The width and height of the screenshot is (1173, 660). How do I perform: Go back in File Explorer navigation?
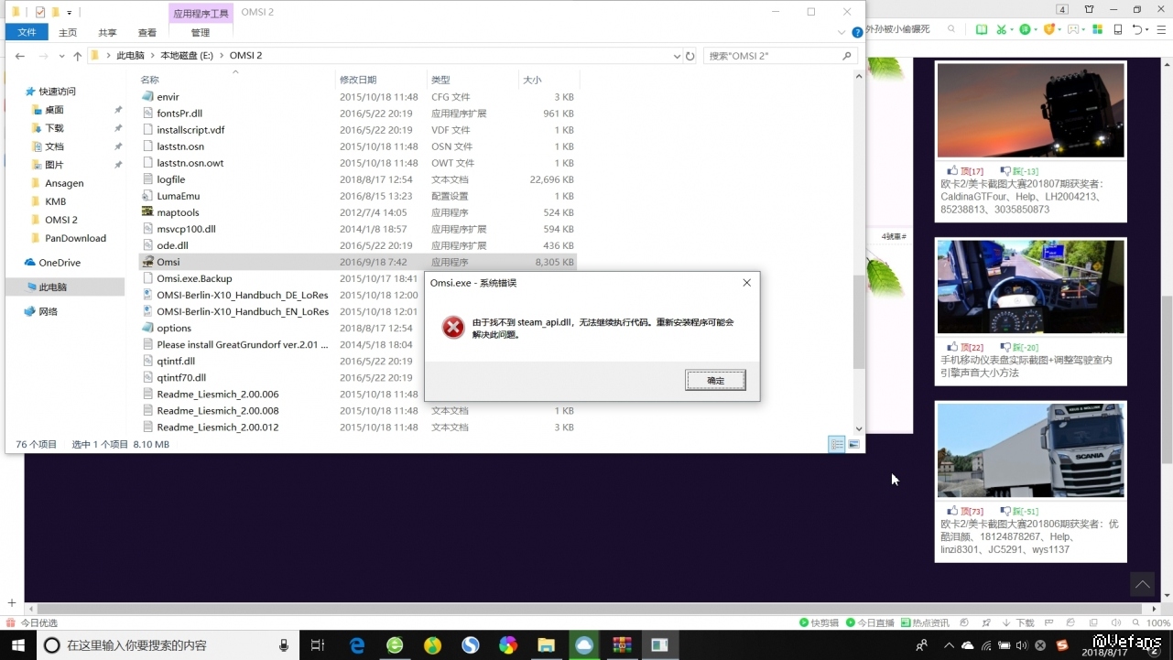coord(19,56)
